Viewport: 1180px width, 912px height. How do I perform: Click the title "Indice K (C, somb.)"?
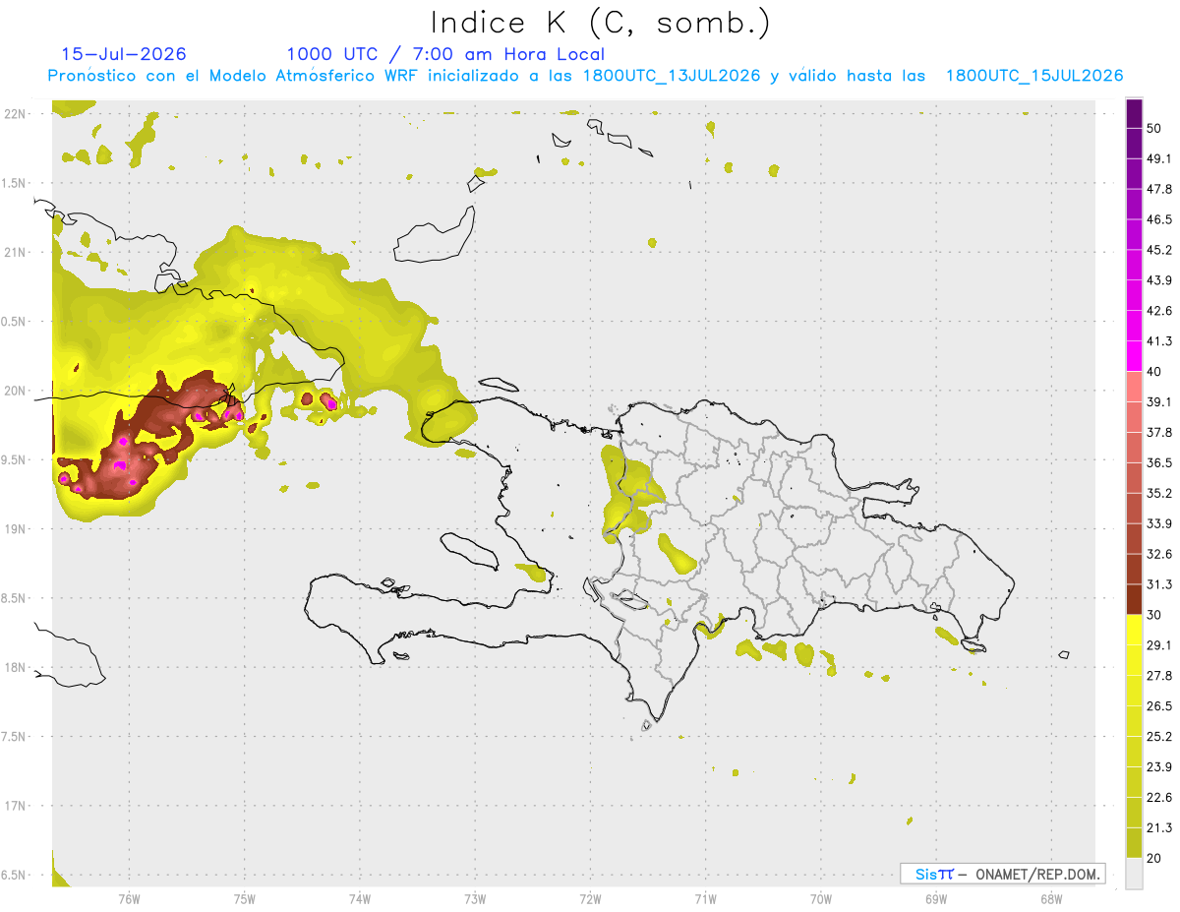(x=601, y=23)
